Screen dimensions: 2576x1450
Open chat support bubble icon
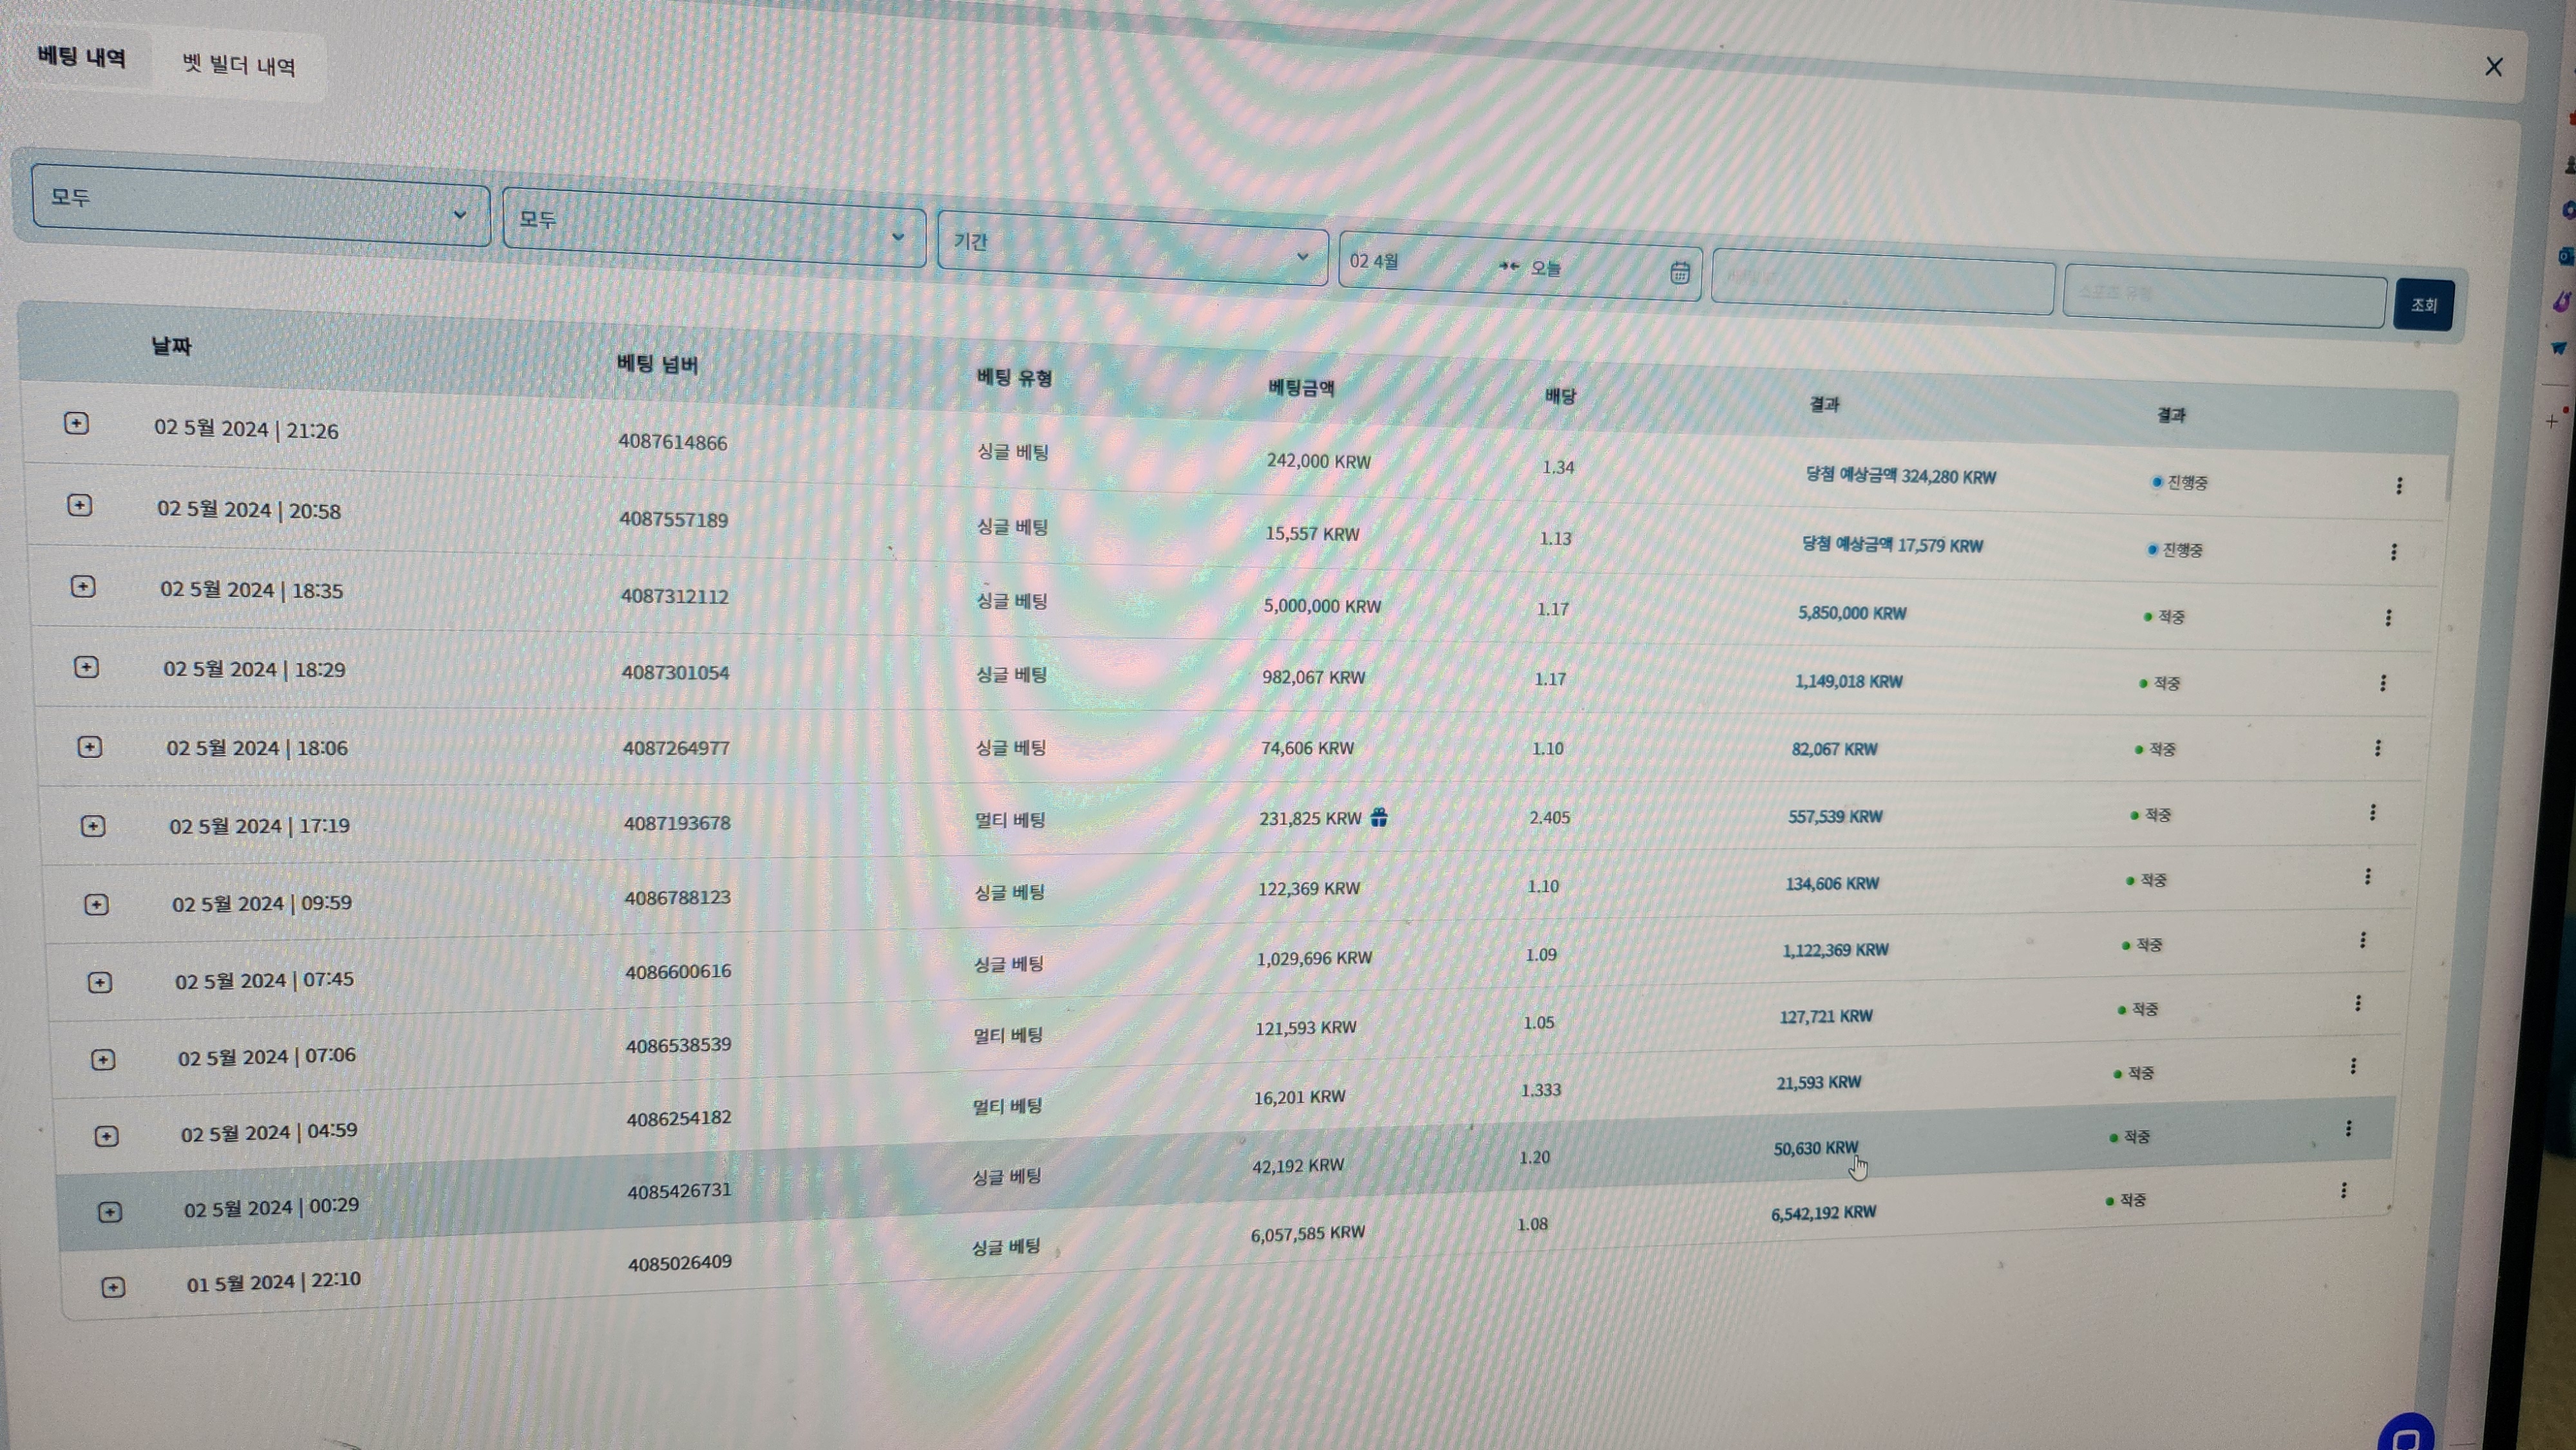(2406, 1436)
